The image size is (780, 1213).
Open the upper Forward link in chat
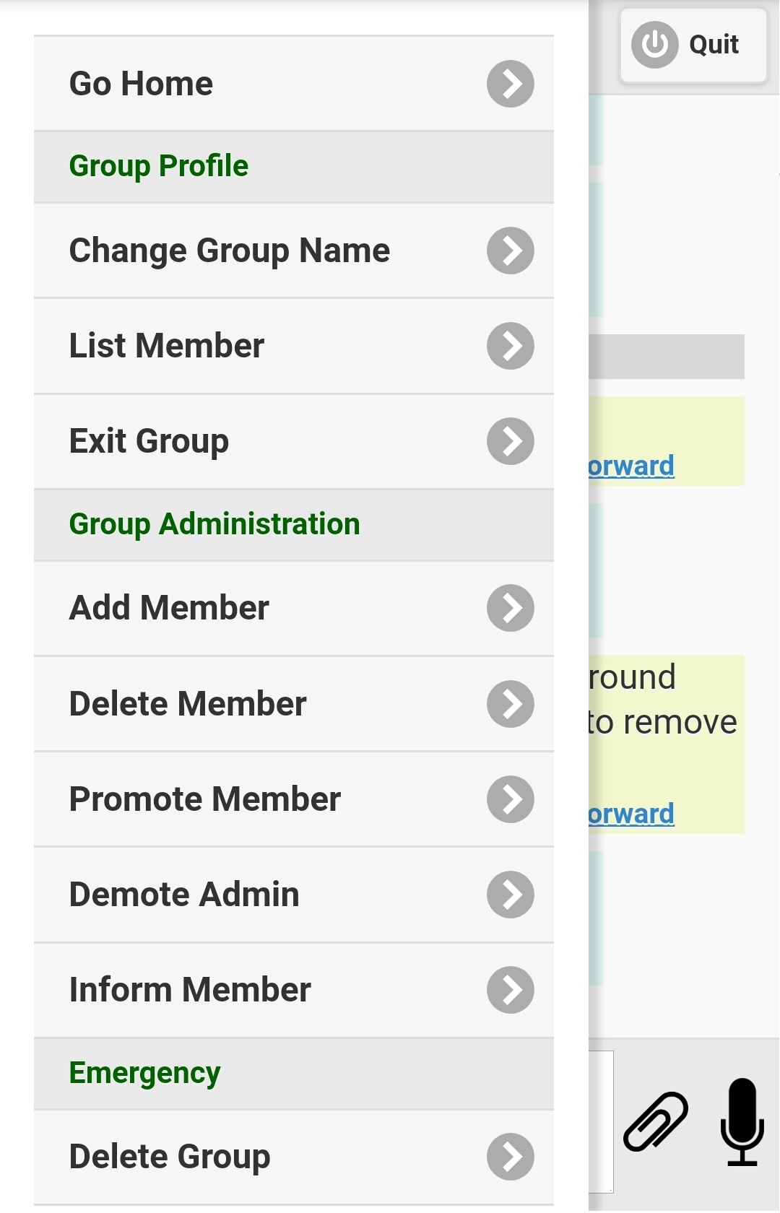pyautogui.click(x=631, y=466)
